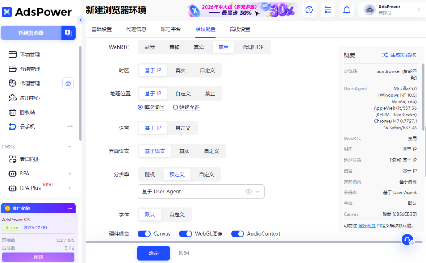Open the 基于 User-Agent resolution dropdown
426x263 pixels.
201,192
